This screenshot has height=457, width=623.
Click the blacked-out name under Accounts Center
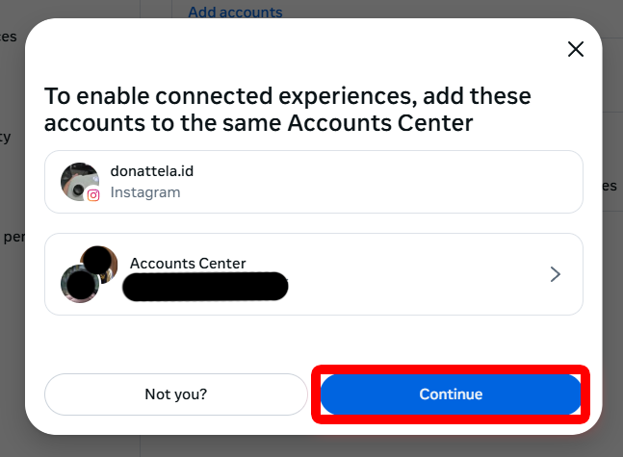click(207, 285)
